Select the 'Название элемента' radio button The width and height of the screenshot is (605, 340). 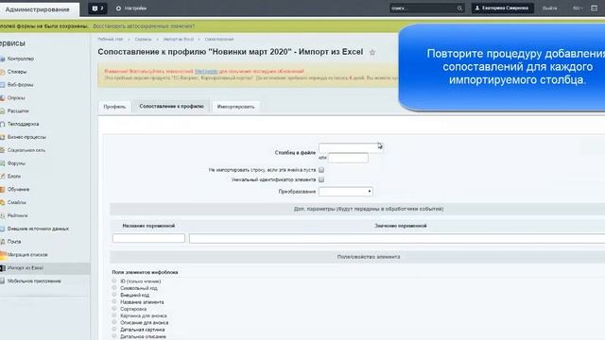coord(114,301)
